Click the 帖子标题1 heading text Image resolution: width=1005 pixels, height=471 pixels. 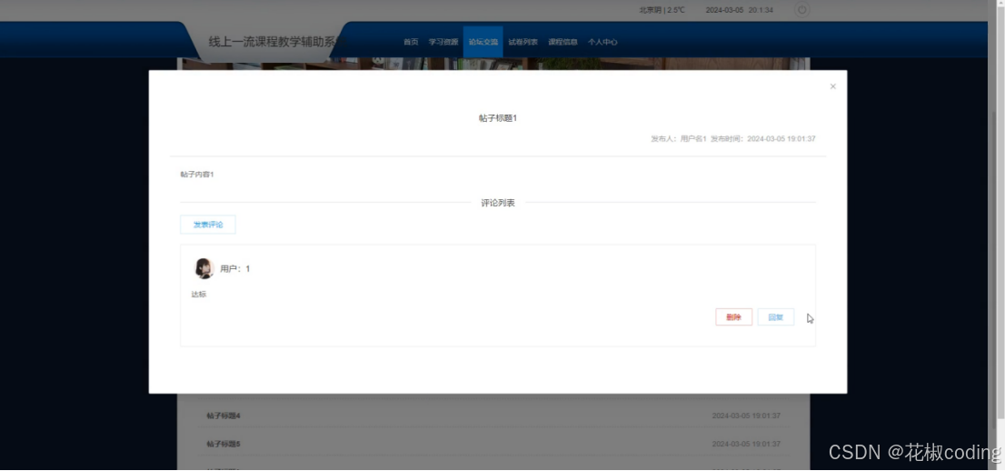point(498,118)
